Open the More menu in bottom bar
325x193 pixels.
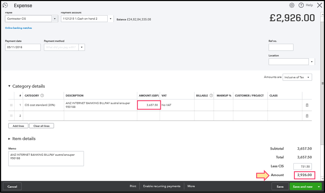pos(191,186)
